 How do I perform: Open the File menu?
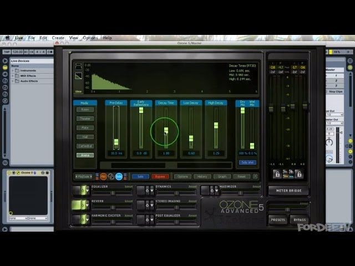32,38
